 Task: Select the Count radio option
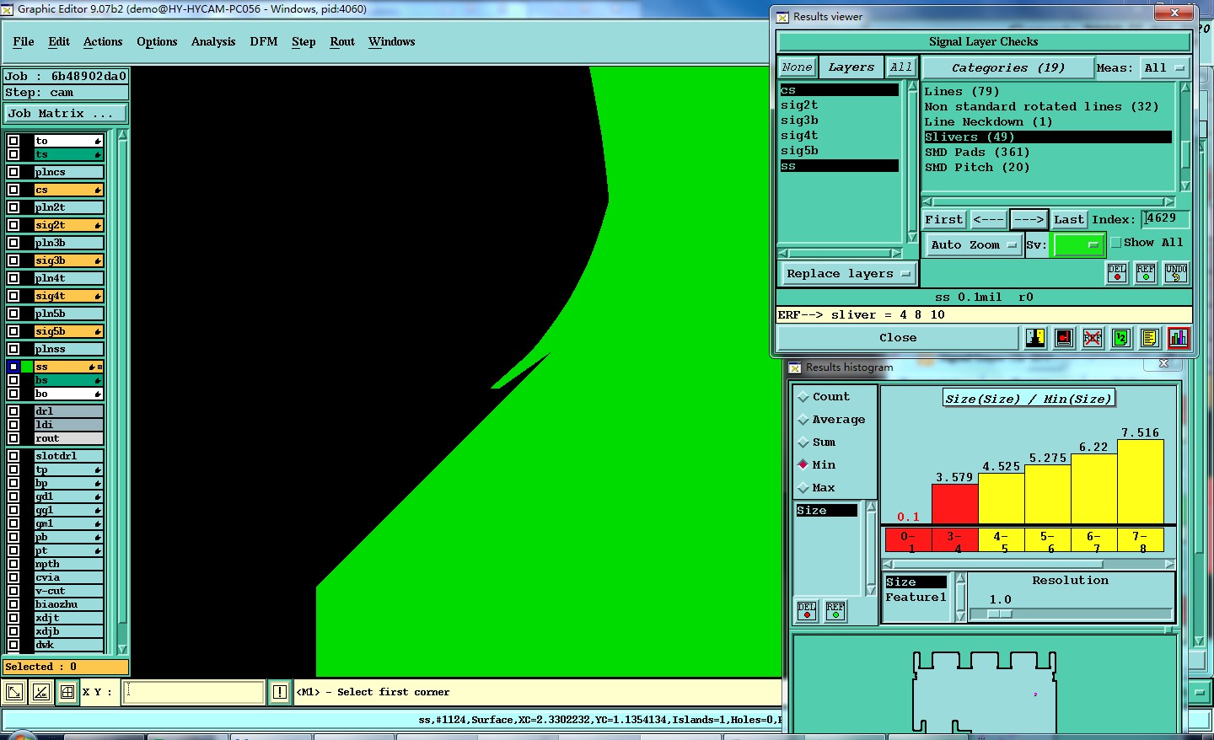tap(803, 397)
